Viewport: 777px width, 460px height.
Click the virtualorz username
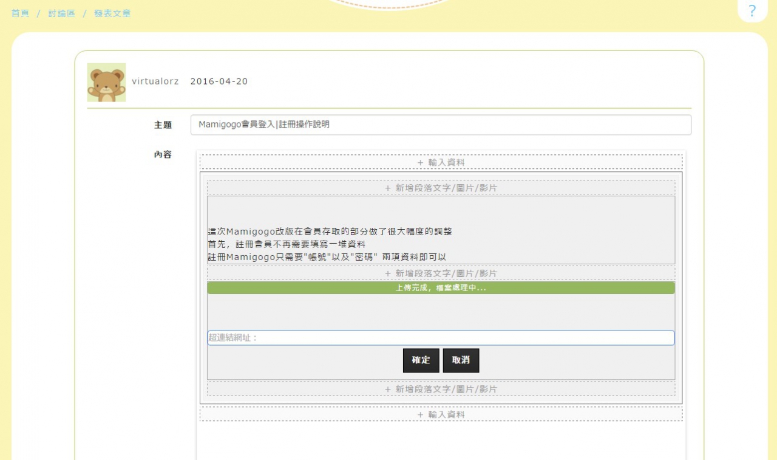pos(155,81)
